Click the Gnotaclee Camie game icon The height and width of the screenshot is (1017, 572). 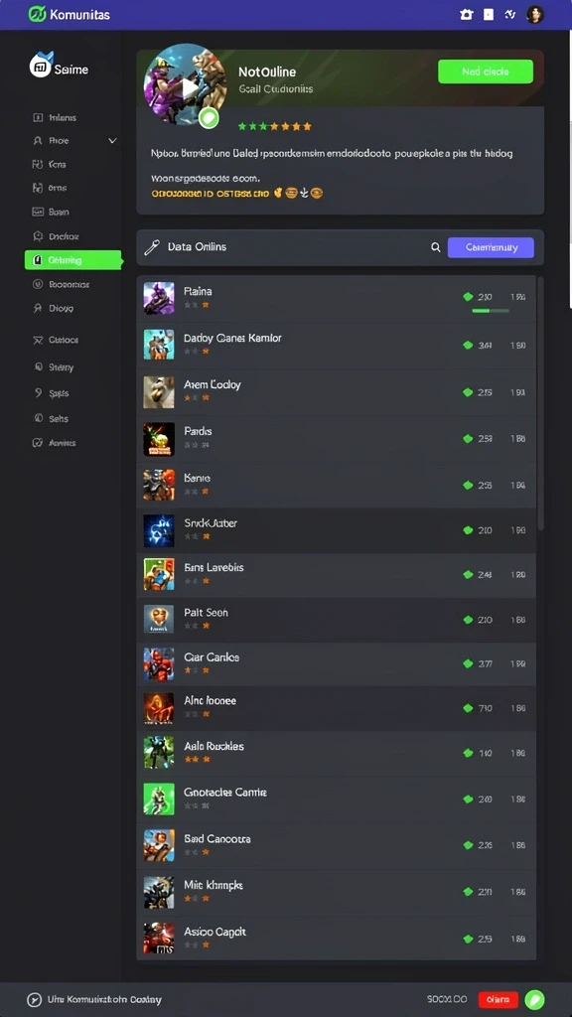pos(159,799)
